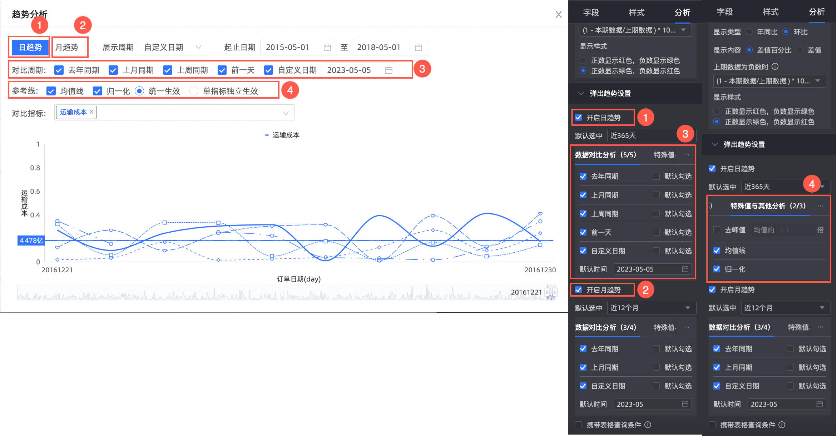Open 样式 tab in right panel
This screenshot has height=436, width=837.
pyautogui.click(x=771, y=12)
